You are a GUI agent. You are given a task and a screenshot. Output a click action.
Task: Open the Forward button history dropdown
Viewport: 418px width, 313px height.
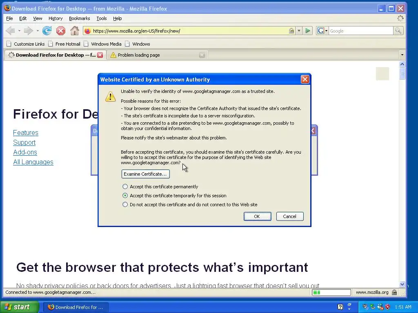tap(38, 31)
